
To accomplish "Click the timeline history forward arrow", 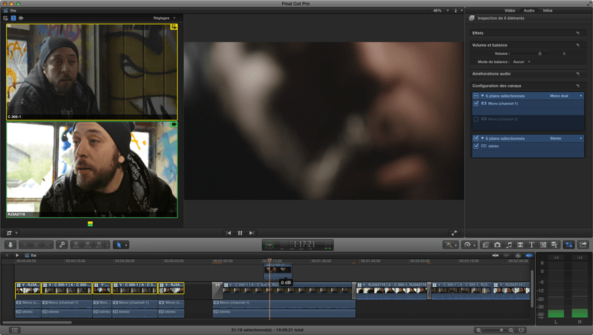I will click(17, 255).
